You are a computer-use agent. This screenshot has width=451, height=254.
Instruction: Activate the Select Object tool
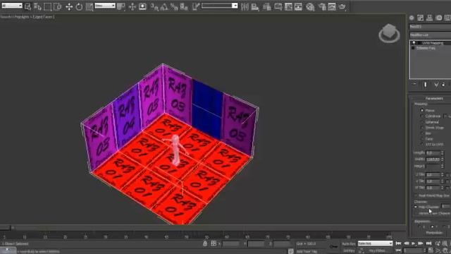tap(28, 6)
